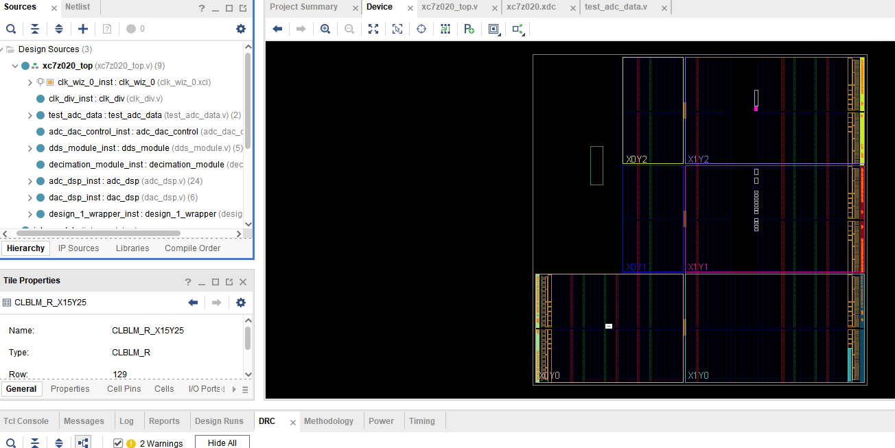Screen dimensions: 895x448
Task: Expand the clk_wiz_0_inst entry
Action: pos(30,82)
